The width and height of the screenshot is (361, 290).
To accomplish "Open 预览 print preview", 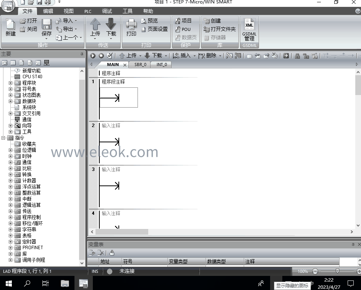I will click(x=149, y=21).
